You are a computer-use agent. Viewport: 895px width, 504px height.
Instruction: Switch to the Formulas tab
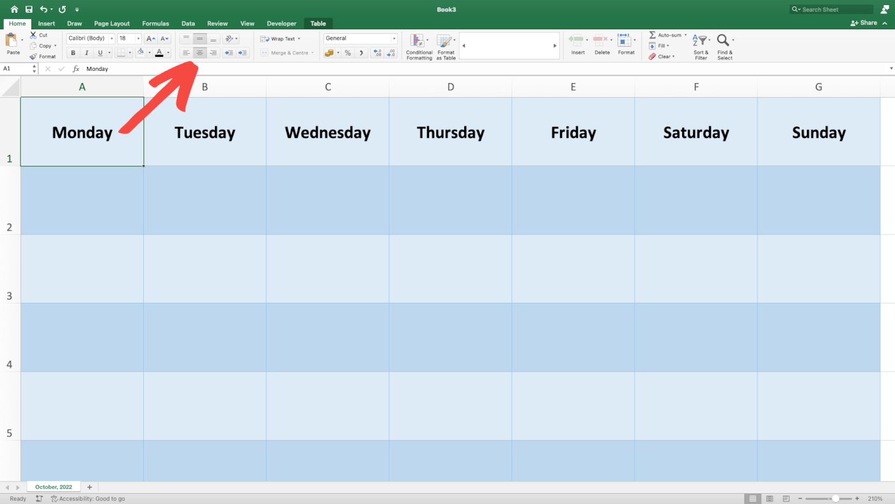155,23
